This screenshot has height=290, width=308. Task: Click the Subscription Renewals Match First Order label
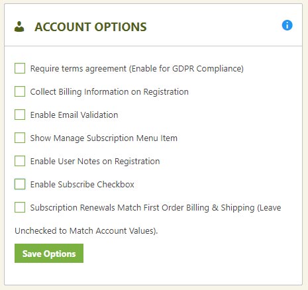(156, 208)
